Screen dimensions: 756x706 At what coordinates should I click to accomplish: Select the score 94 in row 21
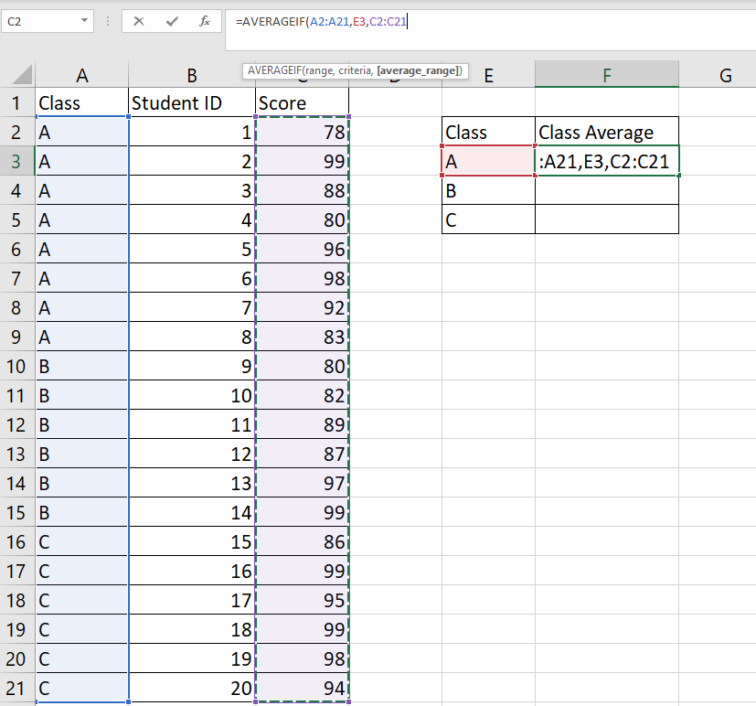[302, 688]
